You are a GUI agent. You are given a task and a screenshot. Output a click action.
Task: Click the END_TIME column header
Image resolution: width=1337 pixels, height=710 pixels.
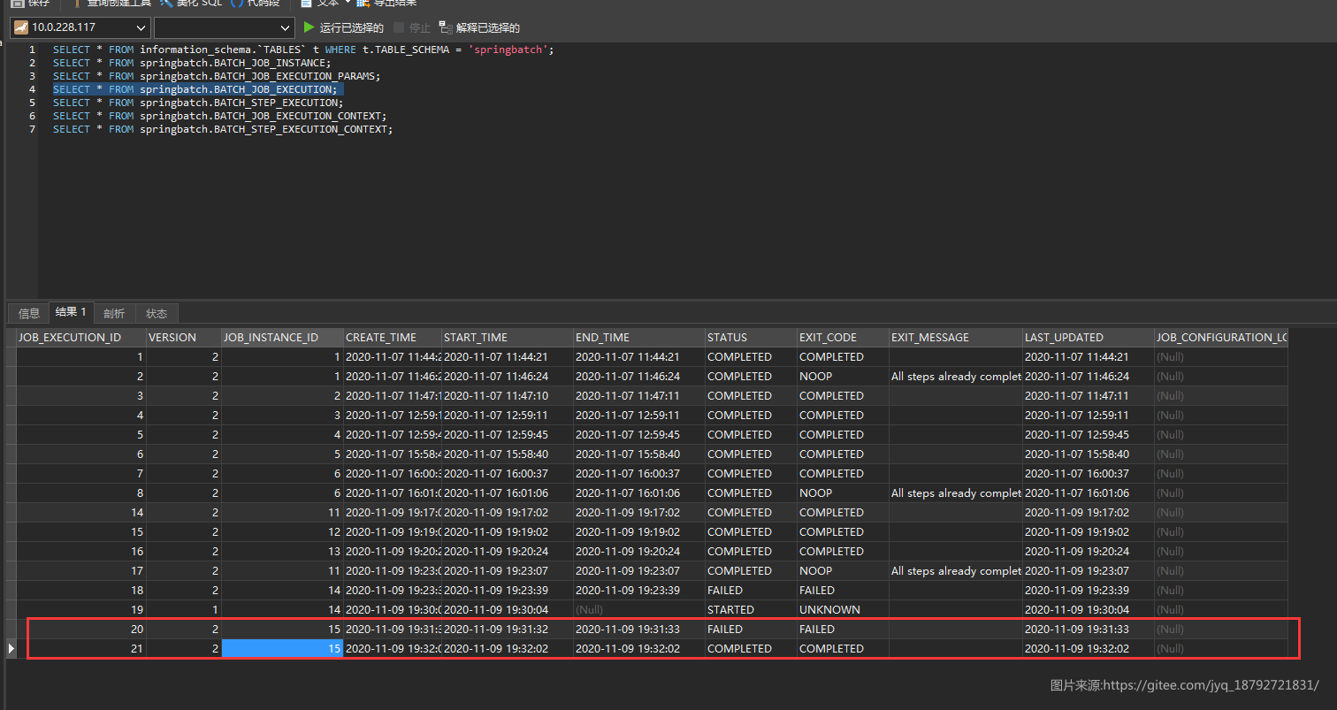coord(639,338)
